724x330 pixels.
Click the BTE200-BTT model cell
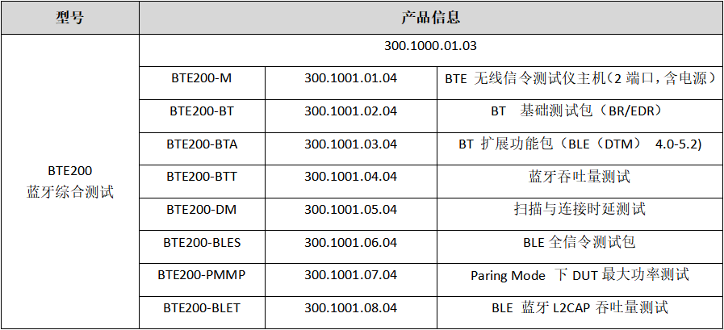[202, 177]
